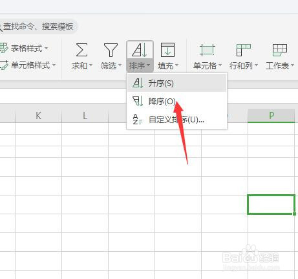
Task: Click the Sum (求和) sigma icon
Action: pyautogui.click(x=82, y=50)
